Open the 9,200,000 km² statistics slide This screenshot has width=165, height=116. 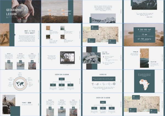(144, 34)
